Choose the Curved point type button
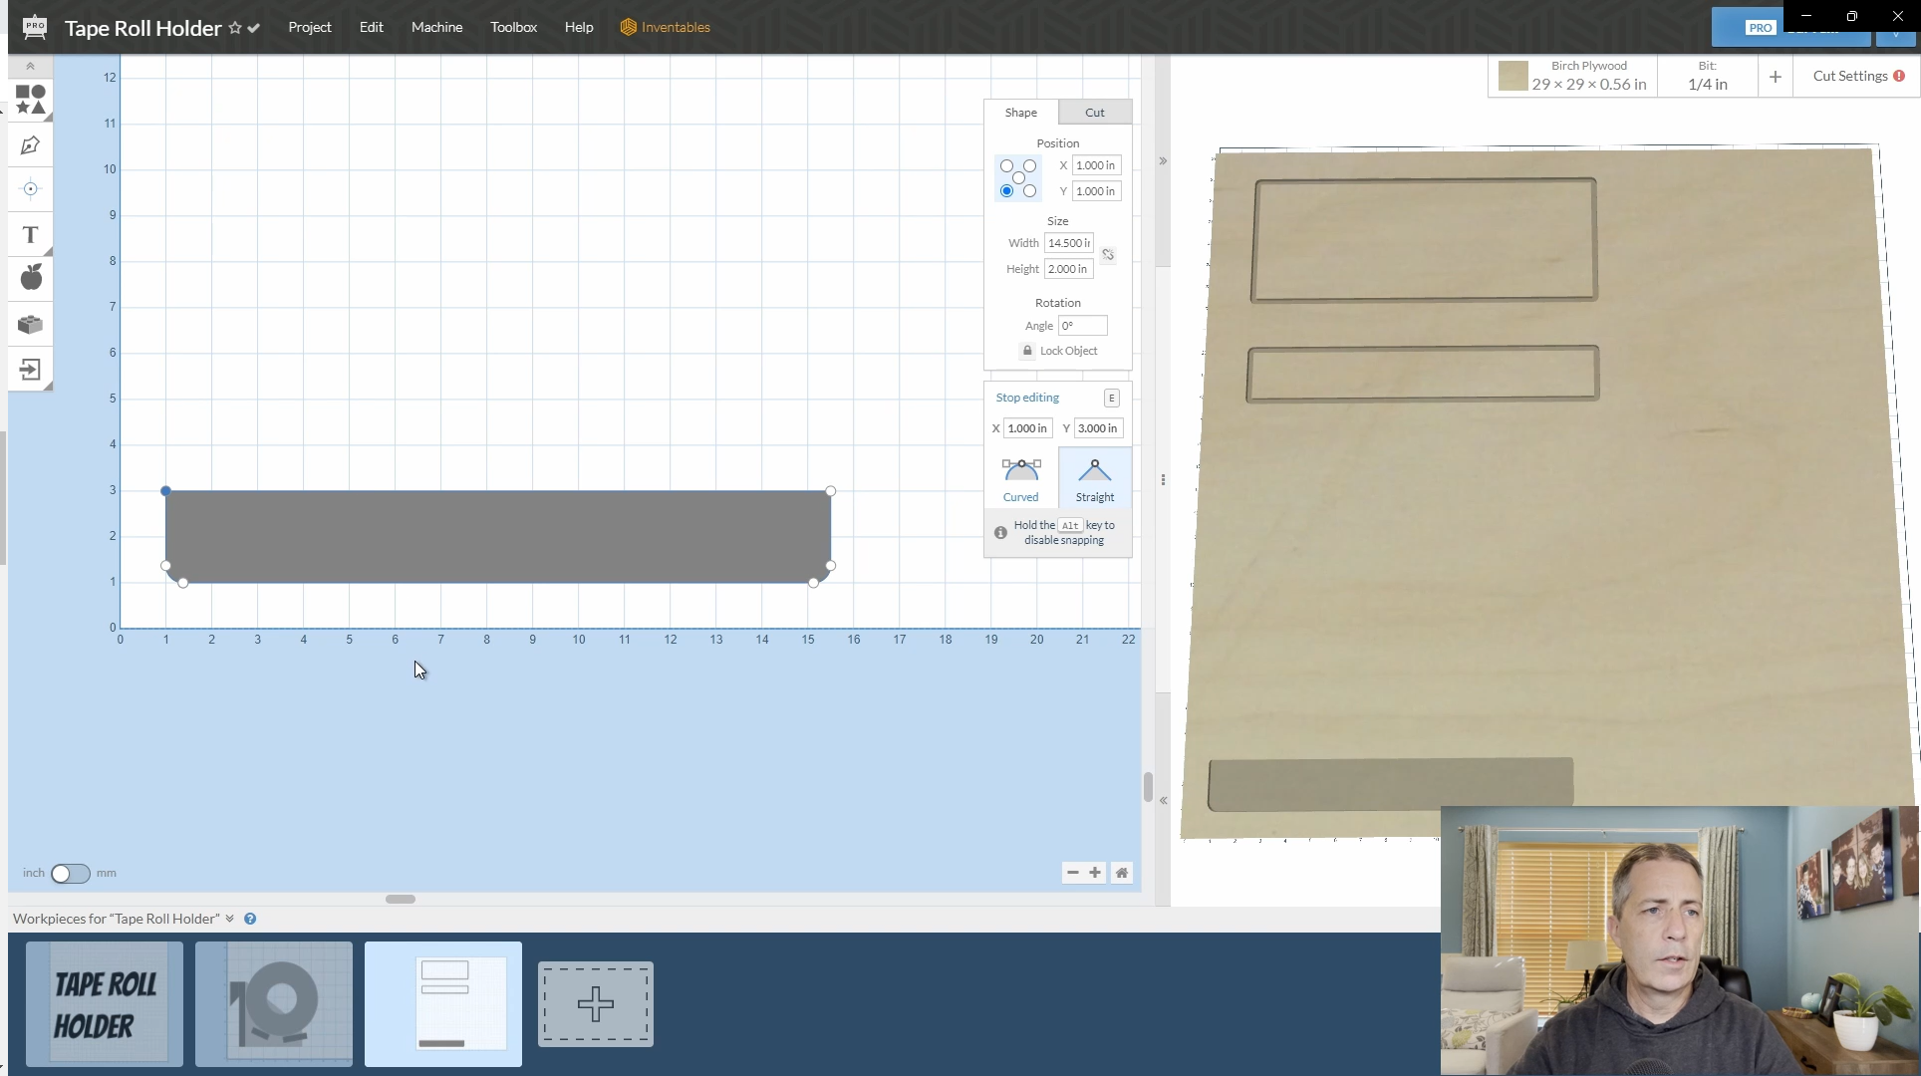 point(1020,479)
